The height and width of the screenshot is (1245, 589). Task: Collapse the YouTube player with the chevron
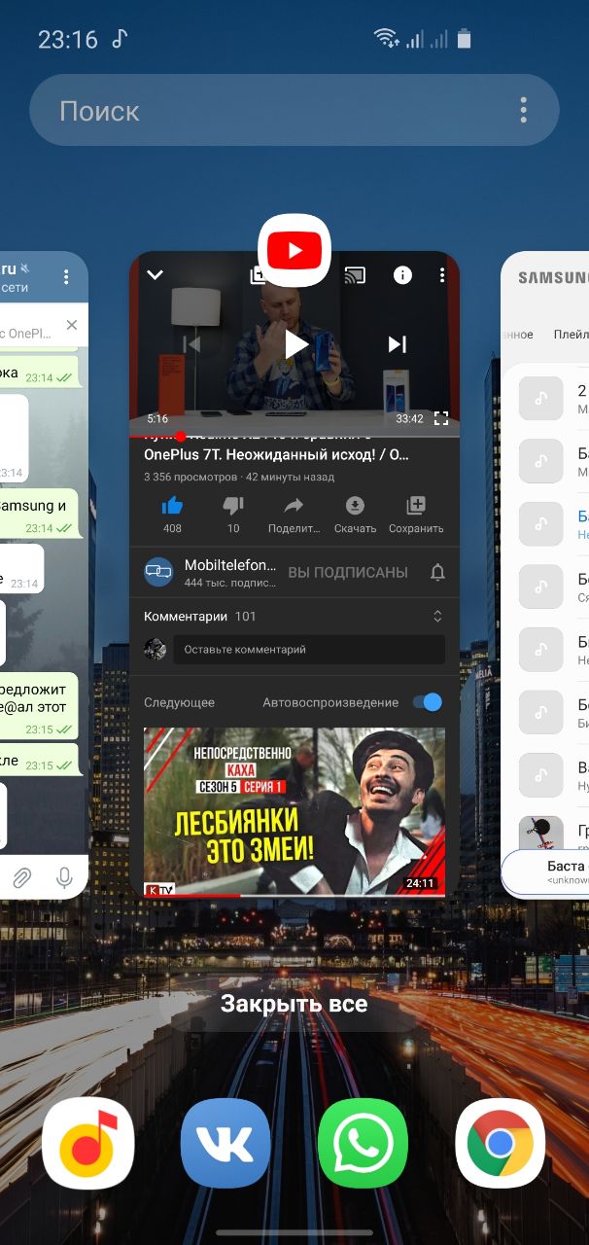coord(155,275)
